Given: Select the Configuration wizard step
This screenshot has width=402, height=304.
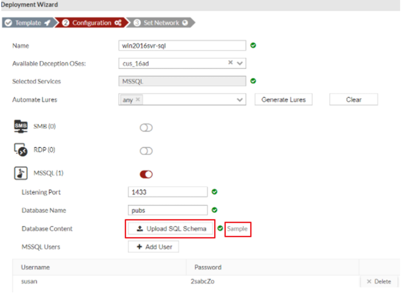Looking at the screenshot, I should [x=91, y=23].
